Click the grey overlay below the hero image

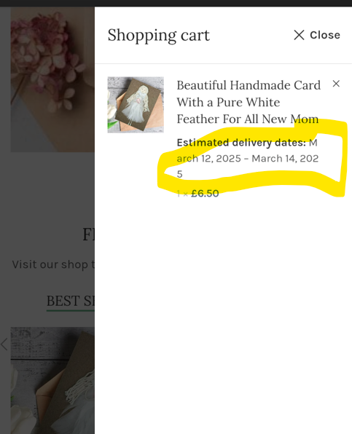coord(47,188)
